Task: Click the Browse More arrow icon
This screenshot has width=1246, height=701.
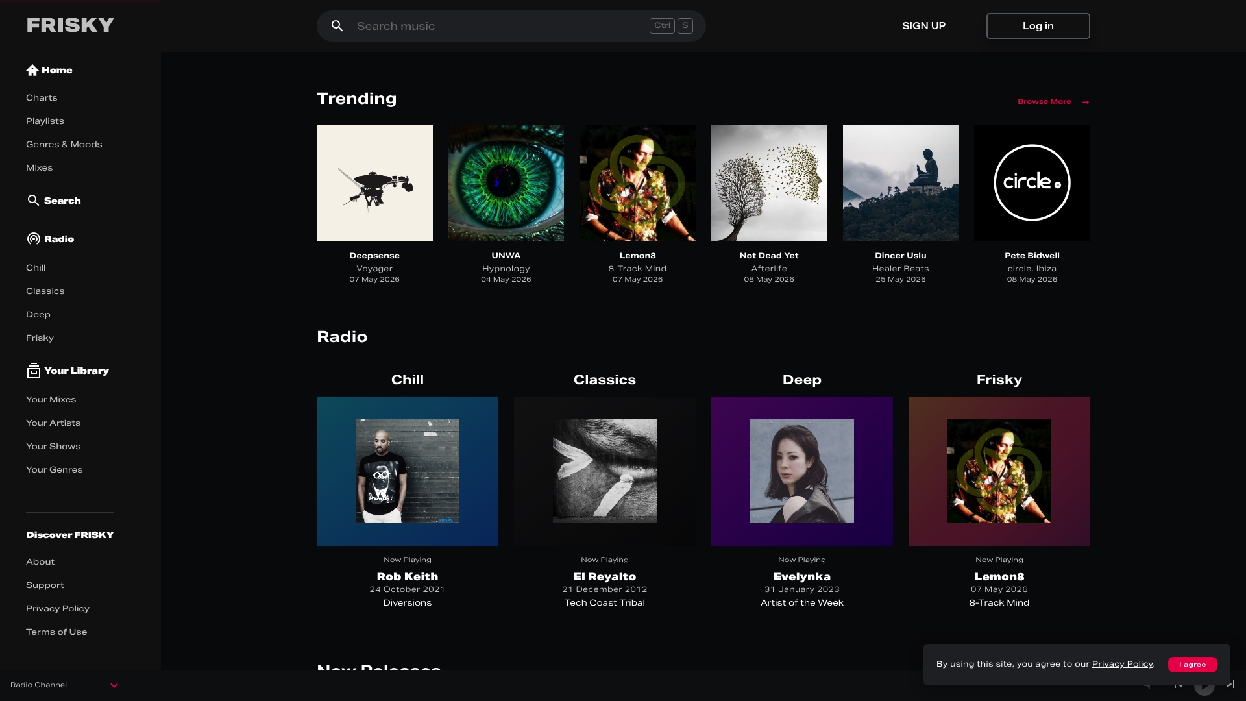Action: click(x=1086, y=102)
